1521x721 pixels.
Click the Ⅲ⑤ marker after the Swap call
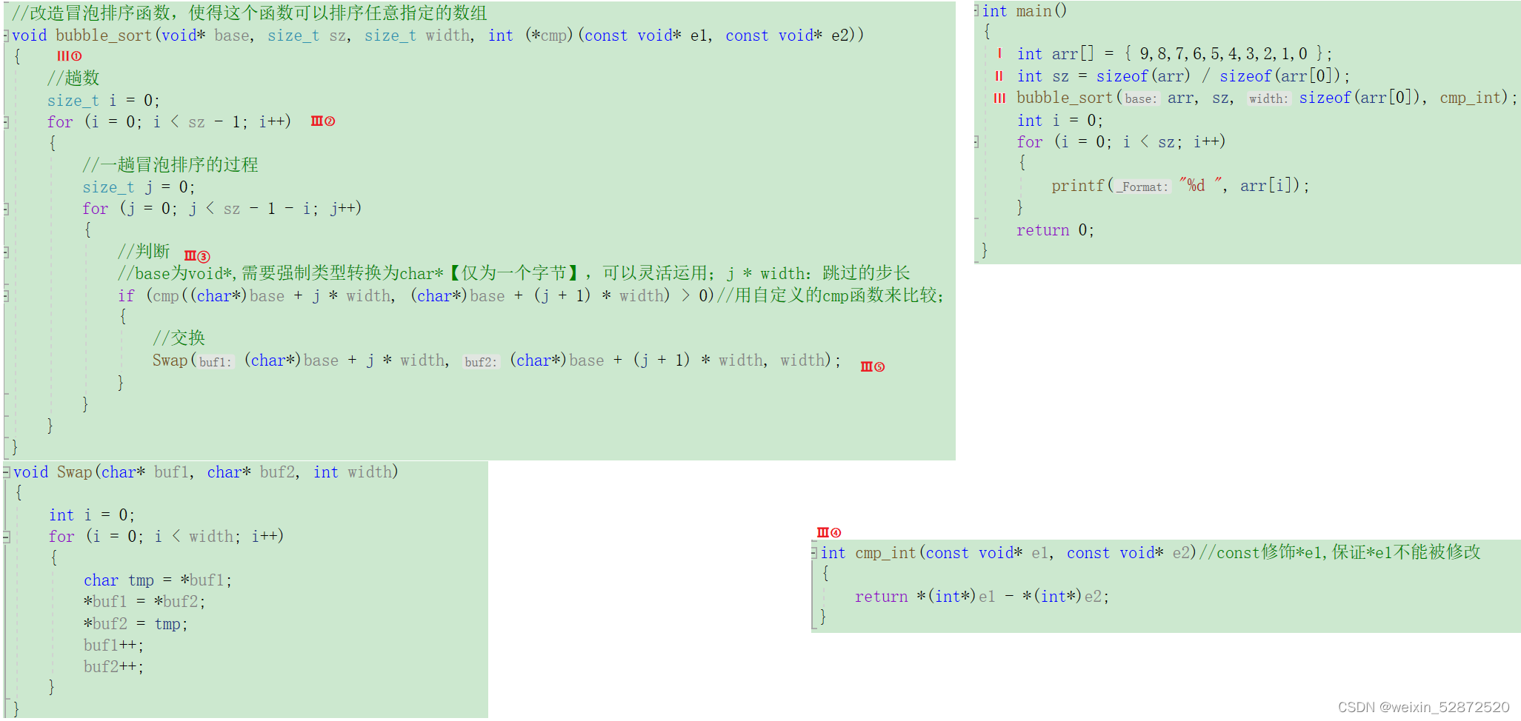click(871, 366)
